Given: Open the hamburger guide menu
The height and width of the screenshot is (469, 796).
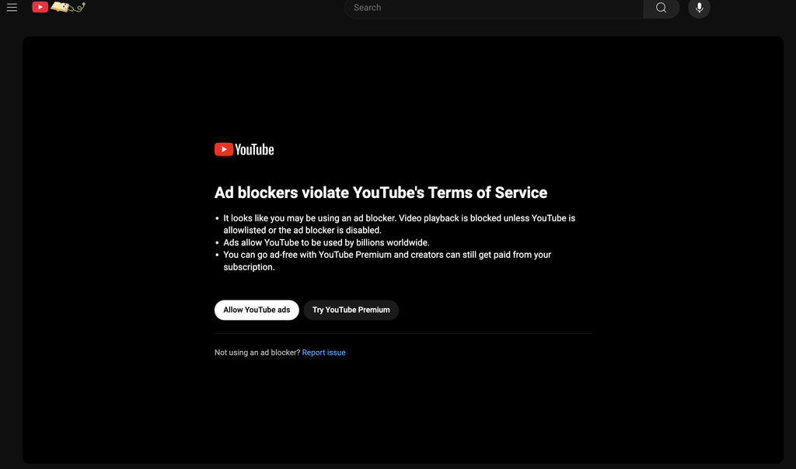Looking at the screenshot, I should (x=12, y=8).
